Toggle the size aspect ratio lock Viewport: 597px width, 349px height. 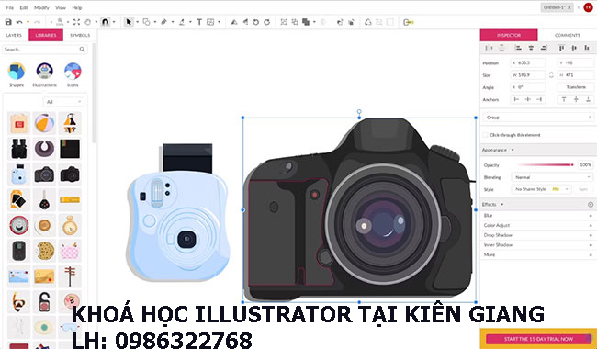pyautogui.click(x=551, y=75)
